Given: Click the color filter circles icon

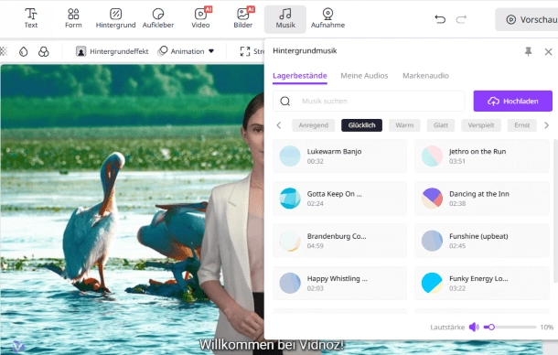Looking at the screenshot, I should coord(43,51).
